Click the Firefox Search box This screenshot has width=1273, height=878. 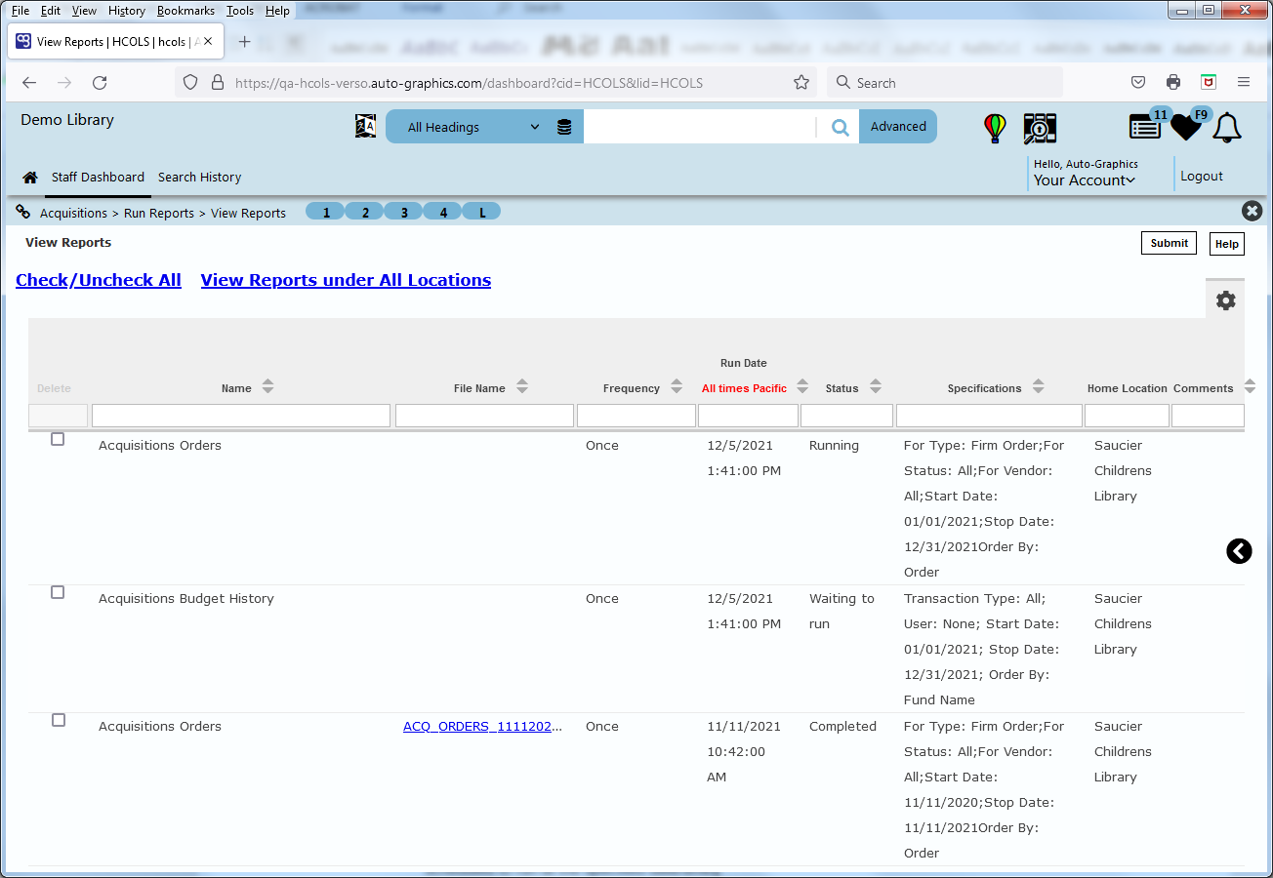click(x=945, y=83)
